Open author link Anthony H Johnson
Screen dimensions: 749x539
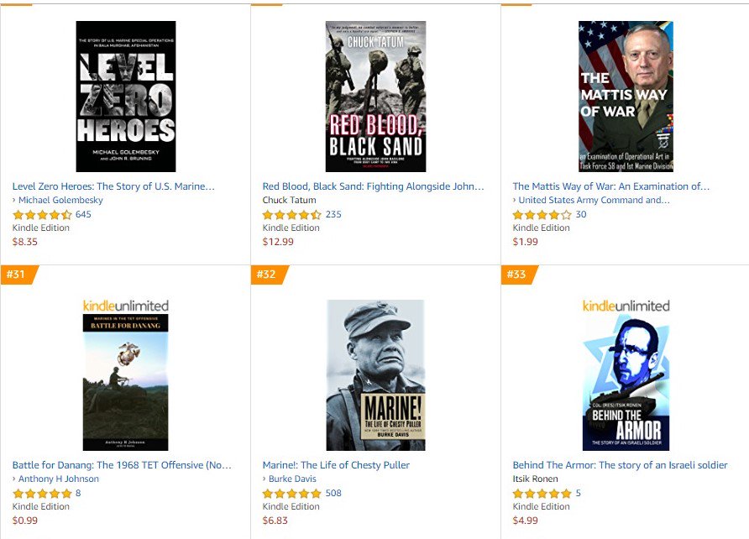[59, 479]
